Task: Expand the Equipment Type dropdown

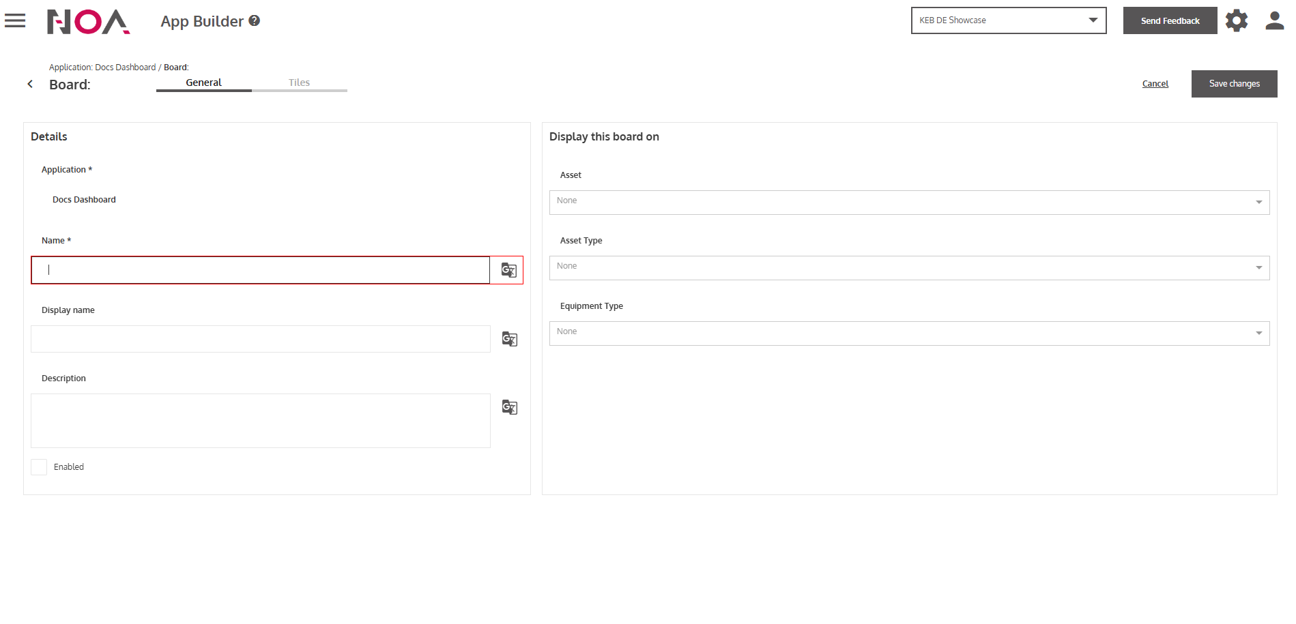Action: point(908,333)
